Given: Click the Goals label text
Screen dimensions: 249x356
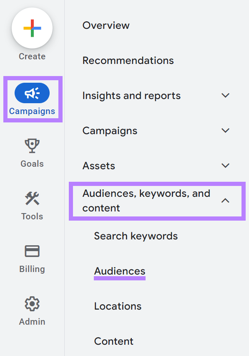Looking at the screenshot, I should tap(32, 163).
